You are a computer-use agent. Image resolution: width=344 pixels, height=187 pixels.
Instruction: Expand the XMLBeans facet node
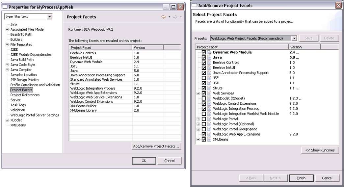(x=198, y=139)
